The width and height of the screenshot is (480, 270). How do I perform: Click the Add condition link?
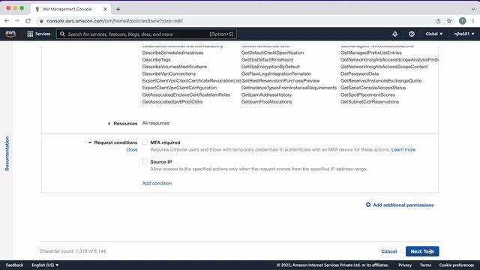click(157, 183)
